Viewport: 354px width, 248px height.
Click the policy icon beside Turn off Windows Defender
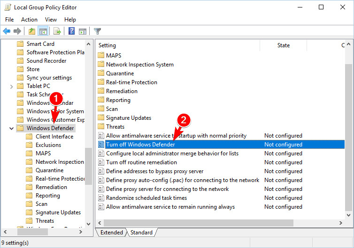[x=101, y=145]
